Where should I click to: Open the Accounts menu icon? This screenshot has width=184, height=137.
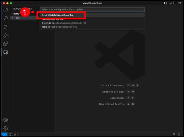(x=5, y=120)
